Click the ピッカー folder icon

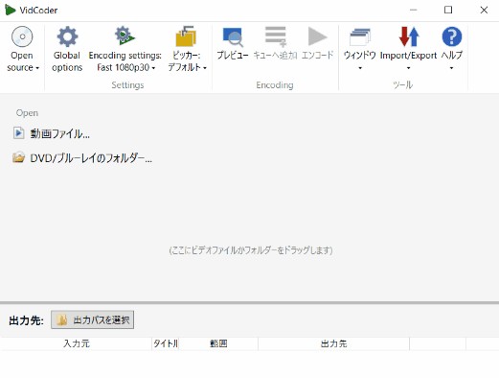(186, 36)
